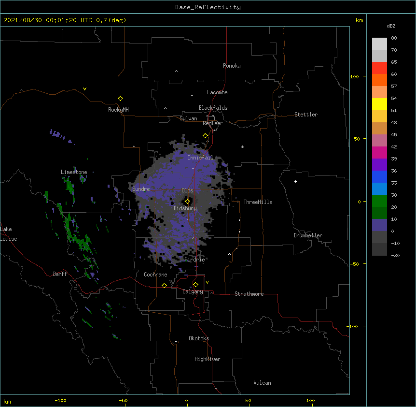This screenshot has height=407, width=416.
Task: Click the Sylvan label
Action: click(188, 118)
